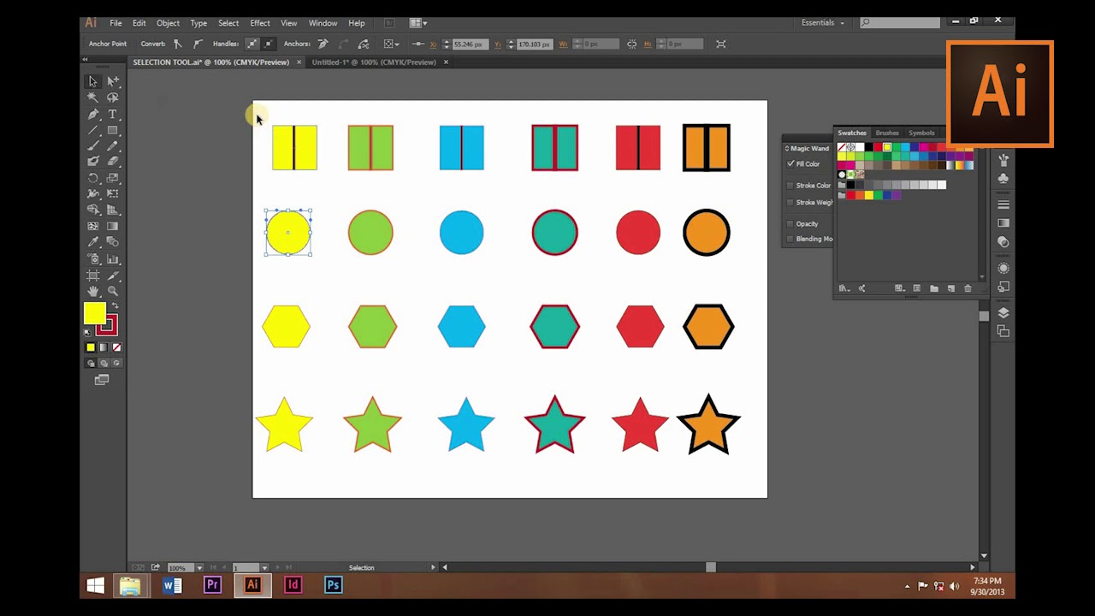Select the Lasso tool
The image size is (1095, 616).
click(113, 98)
